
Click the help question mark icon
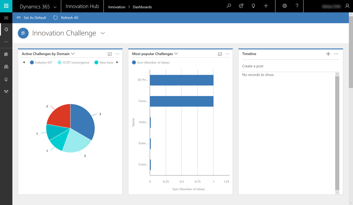coord(297,6)
